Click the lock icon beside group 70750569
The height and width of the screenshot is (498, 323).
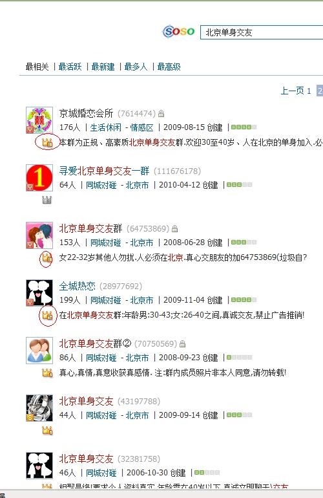click(182, 343)
